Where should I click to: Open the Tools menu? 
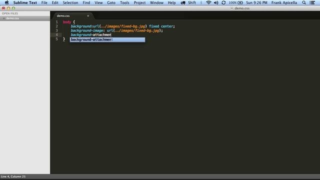(124, 2)
